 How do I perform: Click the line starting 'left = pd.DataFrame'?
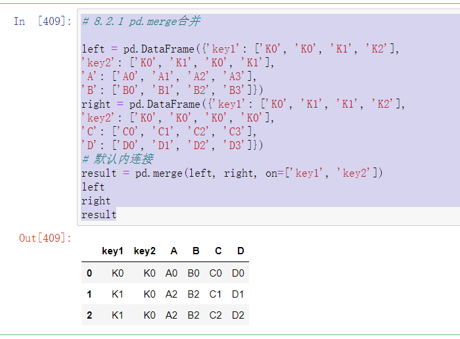click(241, 49)
